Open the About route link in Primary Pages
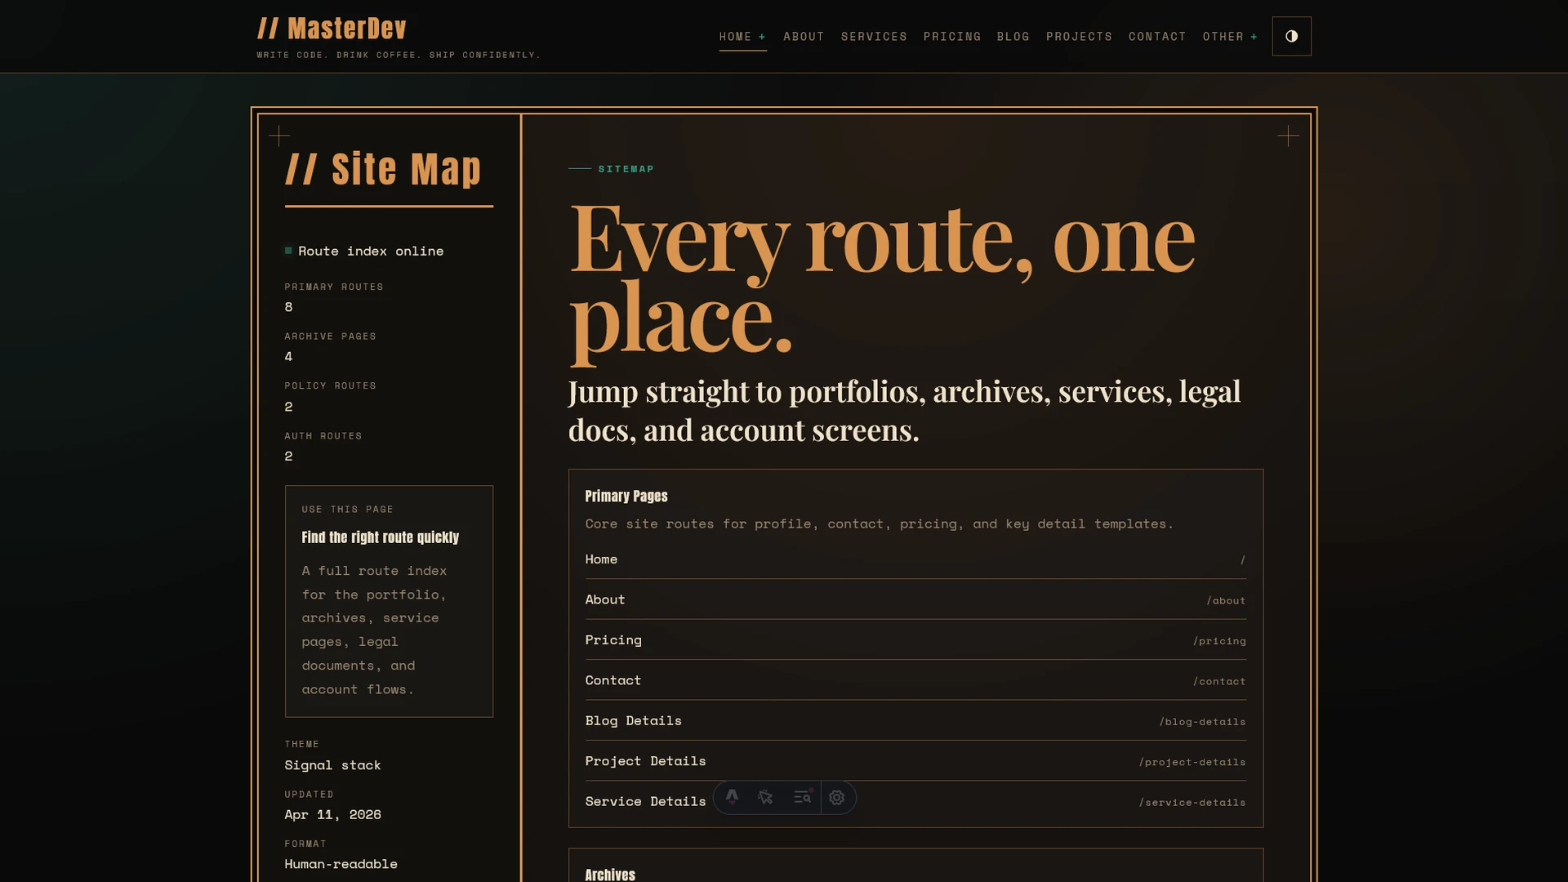 tap(915, 599)
